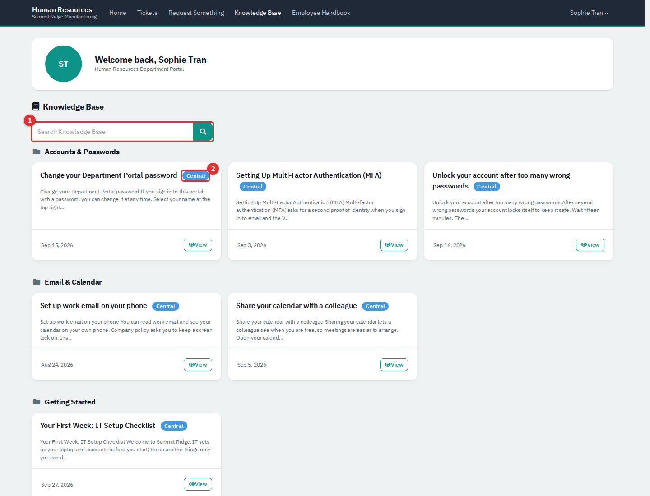The width and height of the screenshot is (650, 496).
Task: Click the 'Welcome back, Sophie Tran' heading
Action: click(x=151, y=60)
